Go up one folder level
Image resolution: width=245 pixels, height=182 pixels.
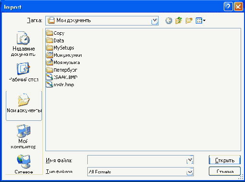pyautogui.click(x=178, y=21)
